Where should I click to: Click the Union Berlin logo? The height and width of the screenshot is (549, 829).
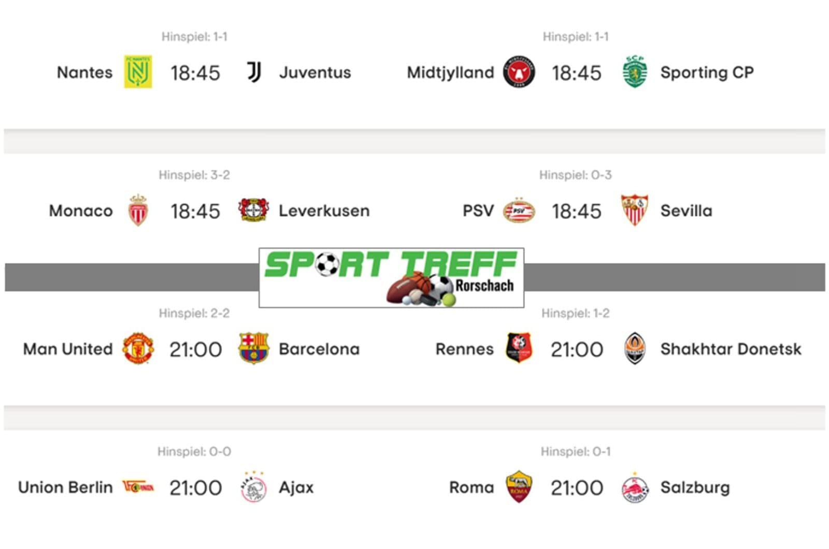point(138,487)
